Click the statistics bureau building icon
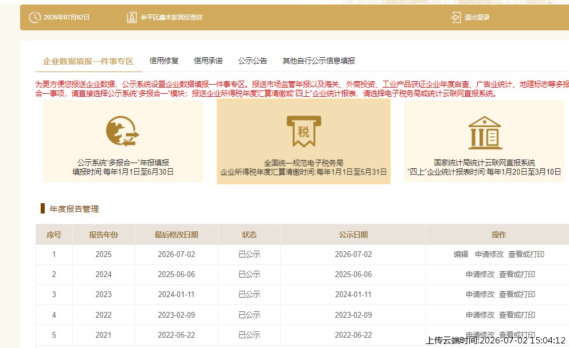 [x=485, y=133]
